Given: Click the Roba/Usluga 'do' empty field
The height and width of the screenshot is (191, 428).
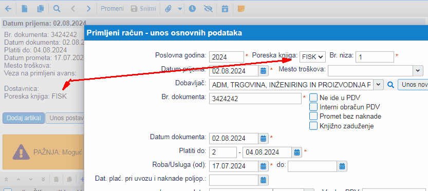Looking at the screenshot, I should point(313,166).
